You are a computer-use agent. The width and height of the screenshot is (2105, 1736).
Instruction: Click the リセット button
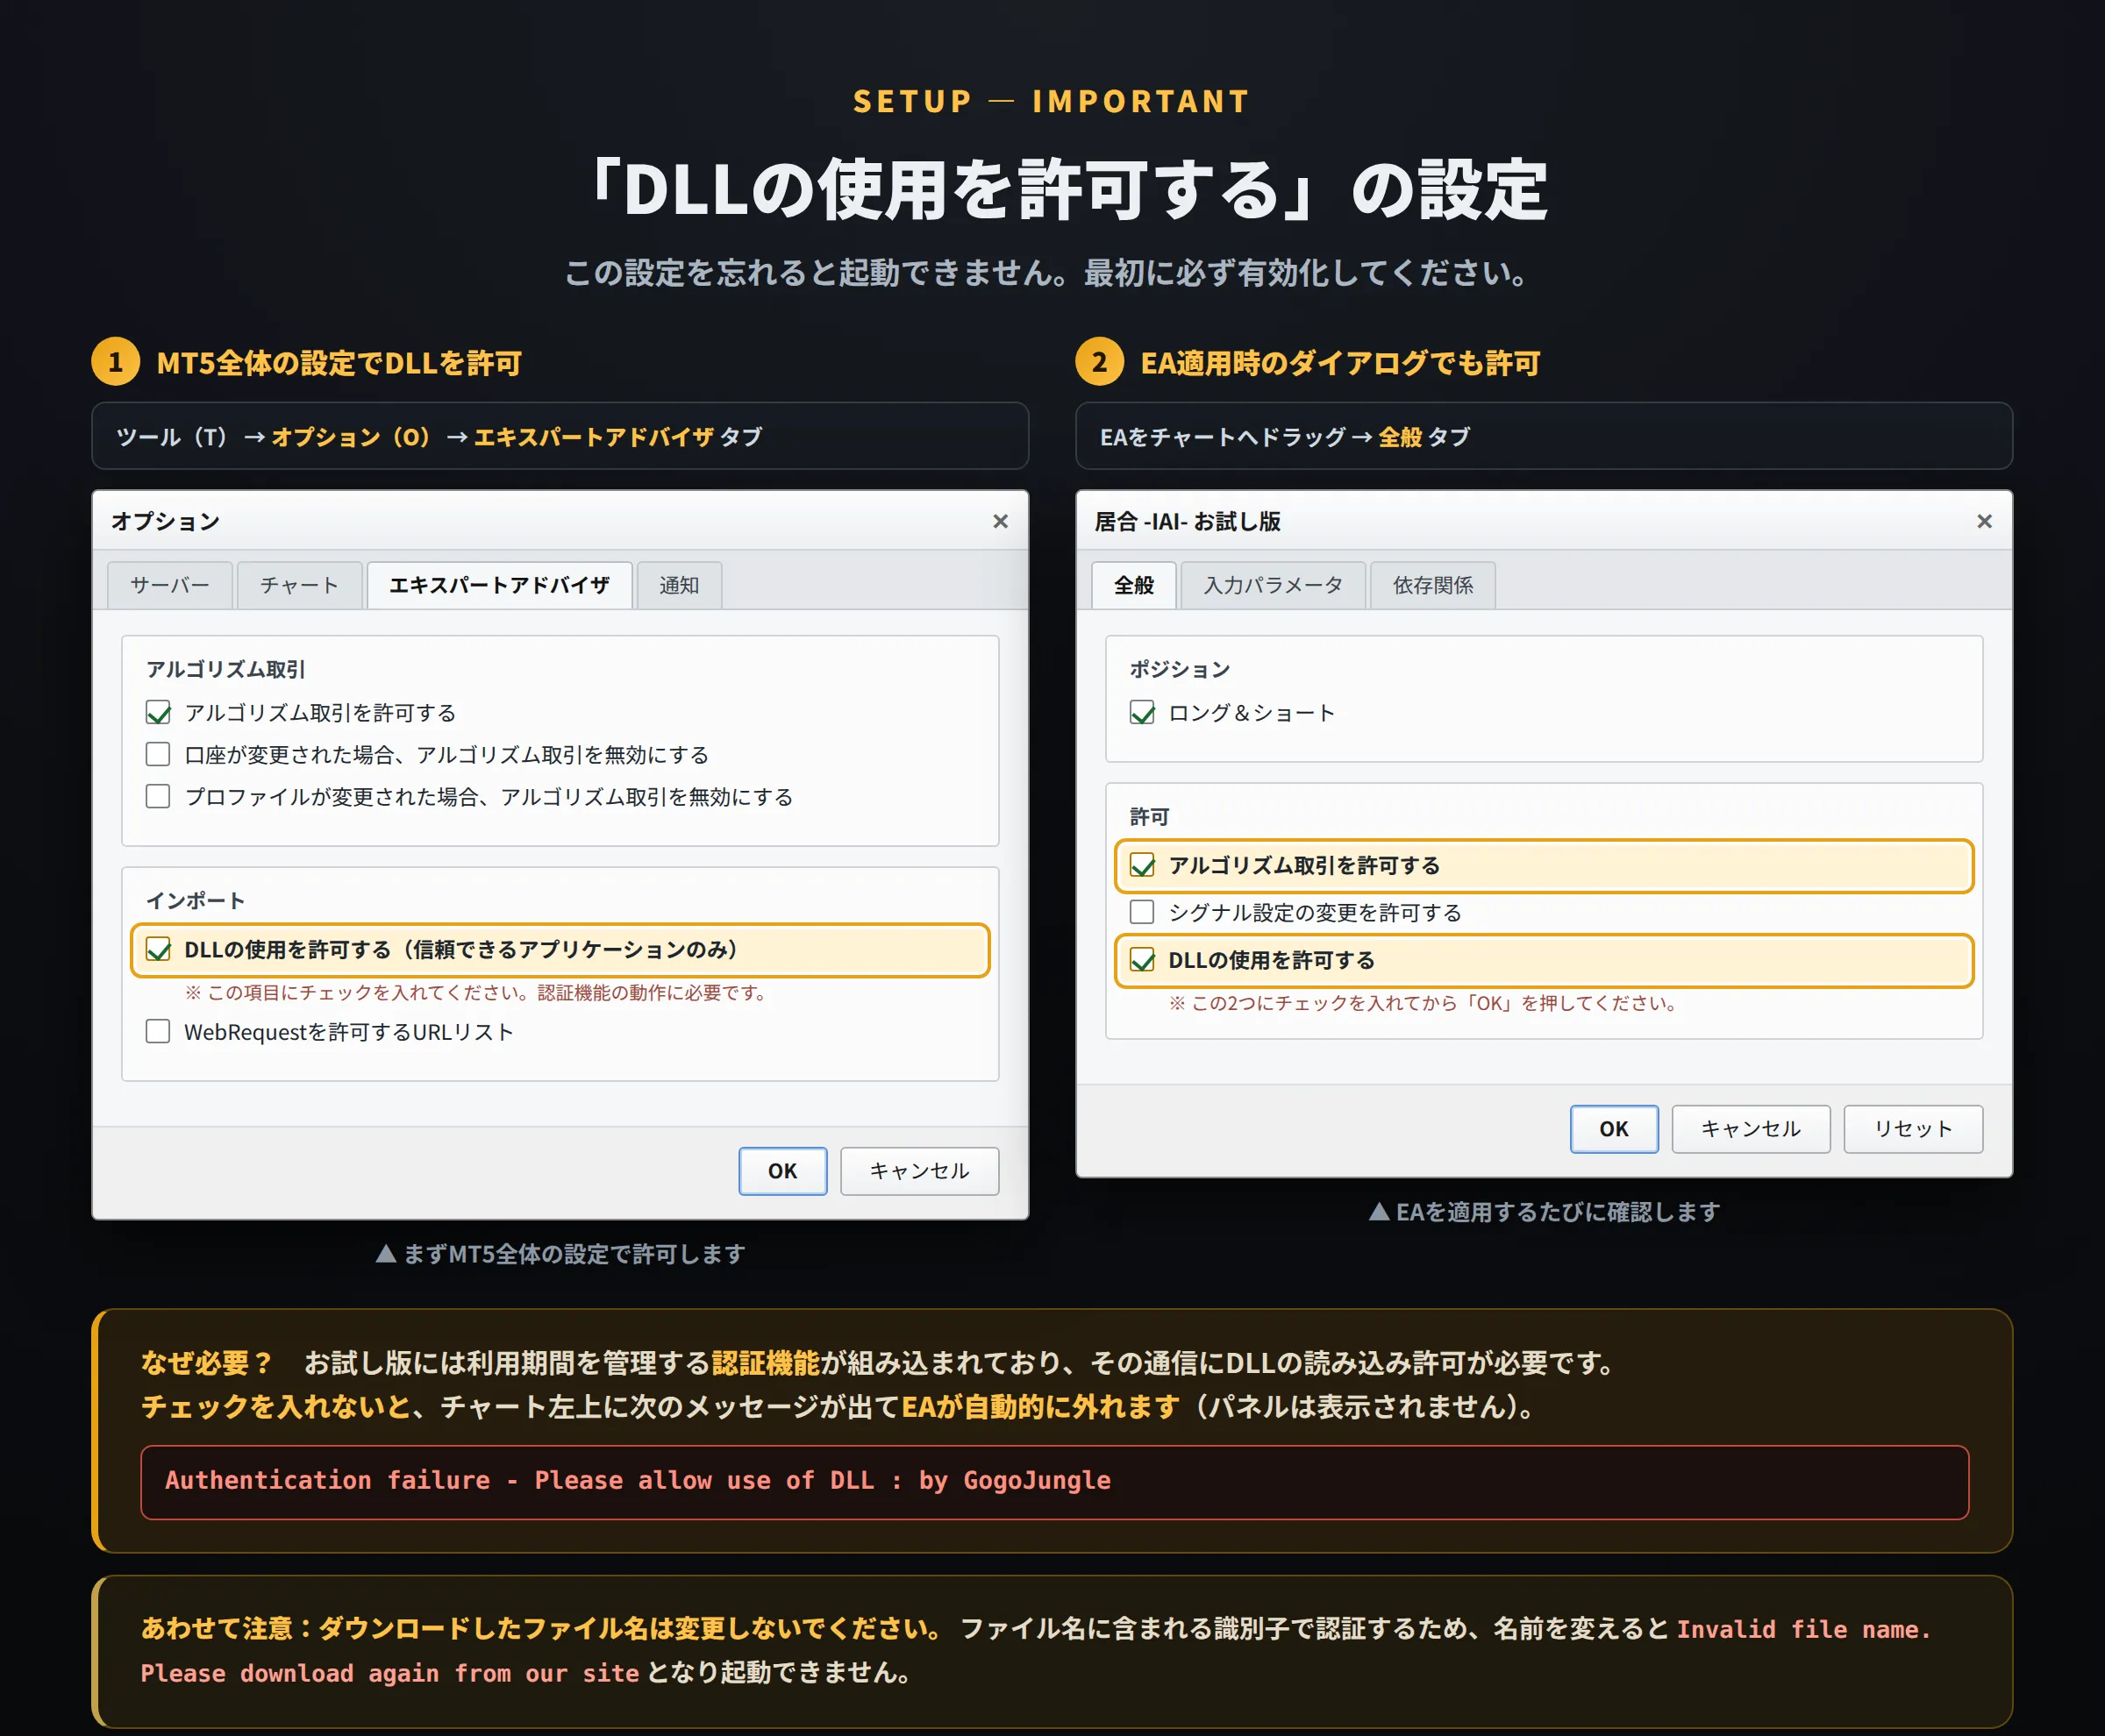click(x=1913, y=1129)
